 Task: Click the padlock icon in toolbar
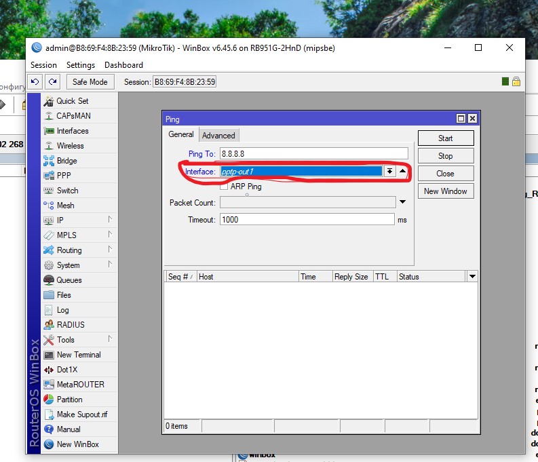click(x=516, y=81)
